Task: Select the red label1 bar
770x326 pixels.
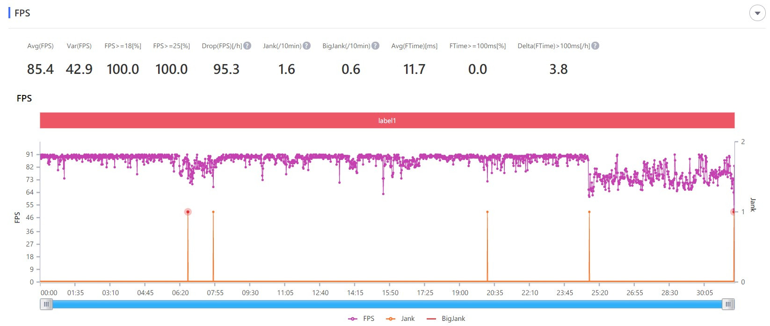Action: pos(387,121)
